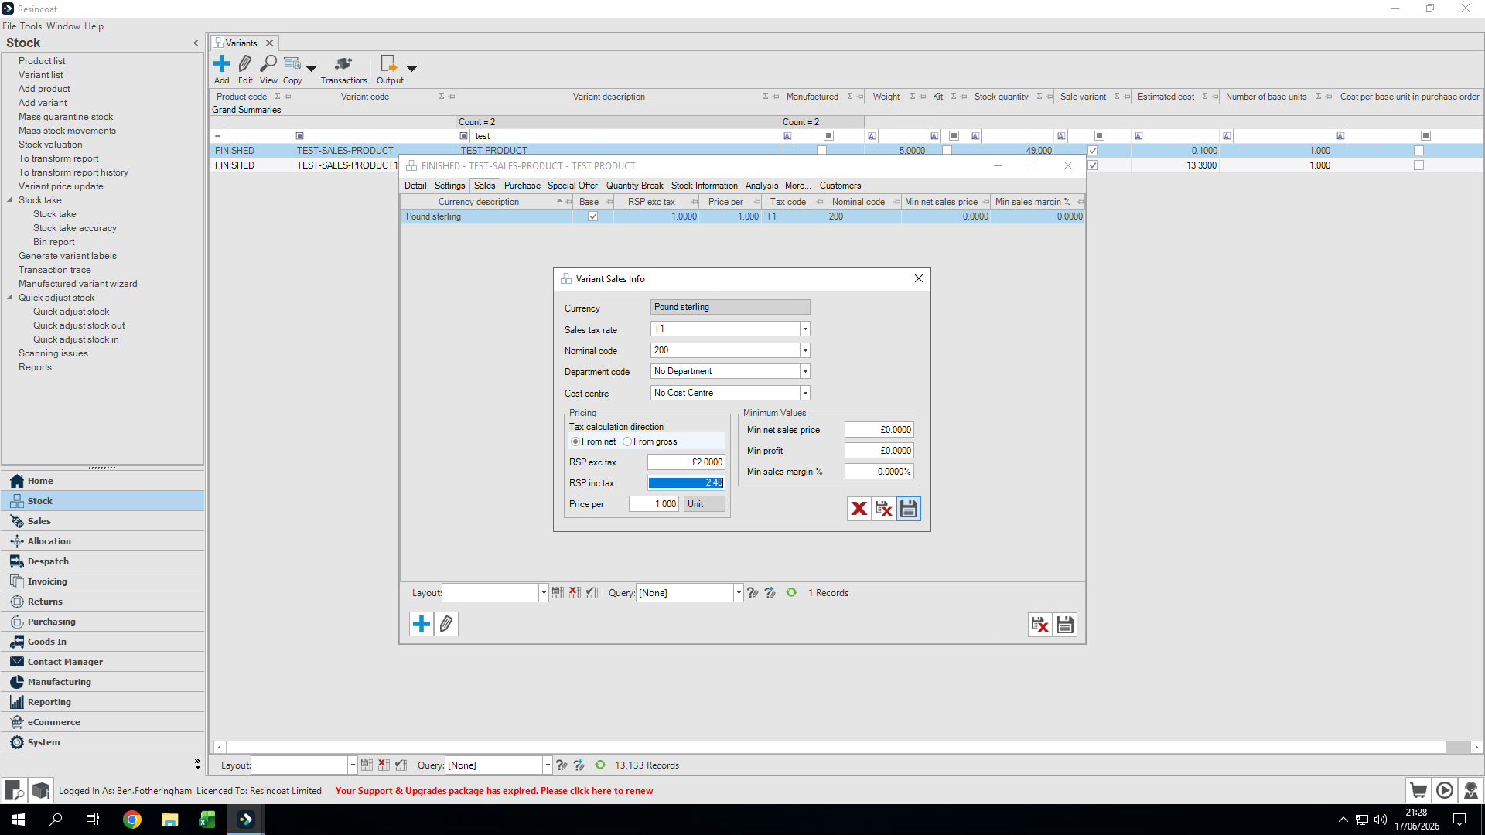The height and width of the screenshot is (835, 1485).
Task: Click the green refresh icon beside 1 Records
Action: tap(791, 593)
